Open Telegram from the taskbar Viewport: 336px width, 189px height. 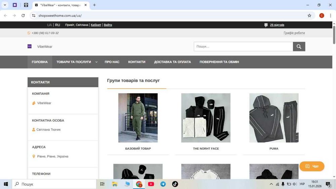click(x=163, y=184)
